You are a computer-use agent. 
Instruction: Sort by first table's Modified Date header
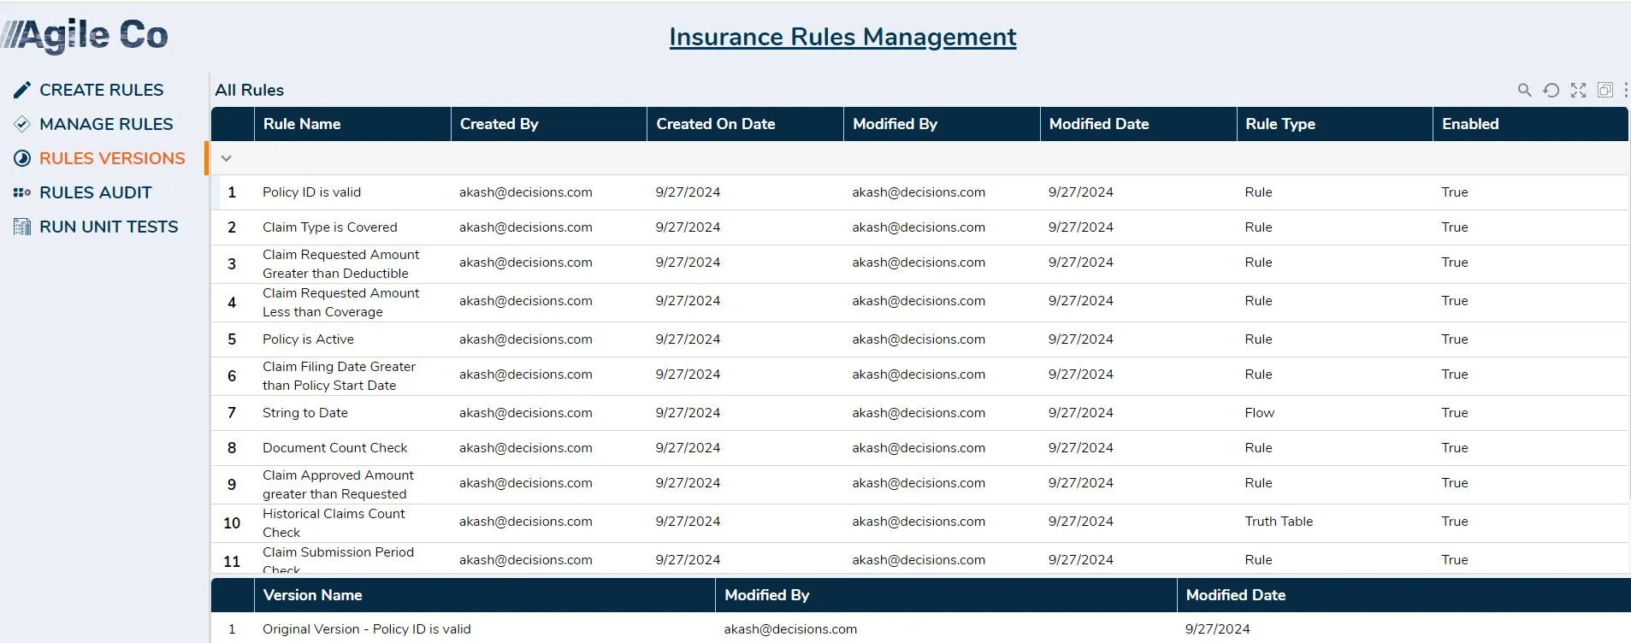(1138, 124)
